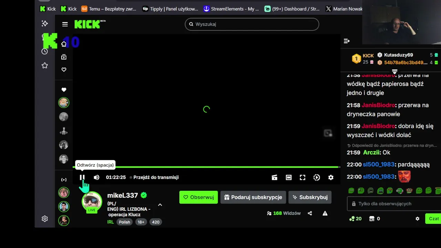Open 54b78a6bc3bd49 leaderboard entry
Viewport: 441px width, 248px height.
[406, 63]
